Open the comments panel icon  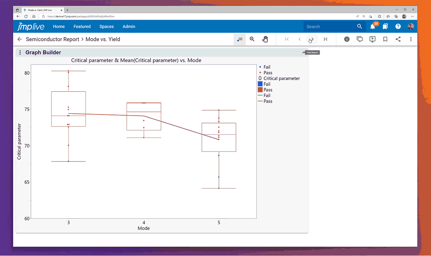[360, 39]
